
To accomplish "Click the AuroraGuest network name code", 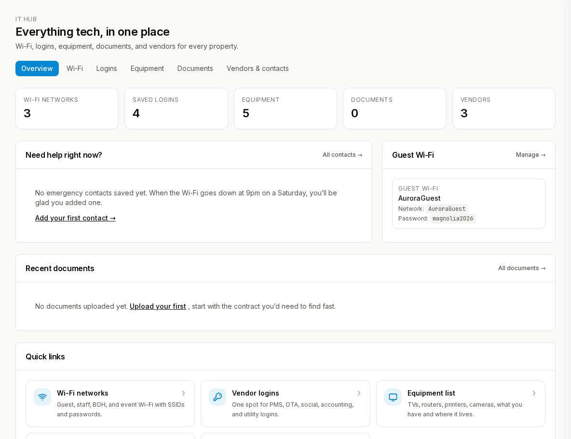I will click(447, 209).
